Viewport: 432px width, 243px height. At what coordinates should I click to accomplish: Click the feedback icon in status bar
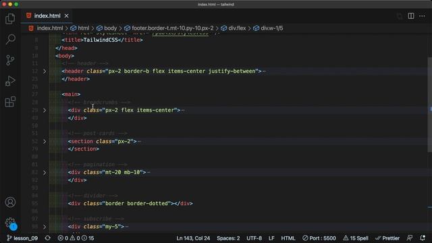click(410, 238)
